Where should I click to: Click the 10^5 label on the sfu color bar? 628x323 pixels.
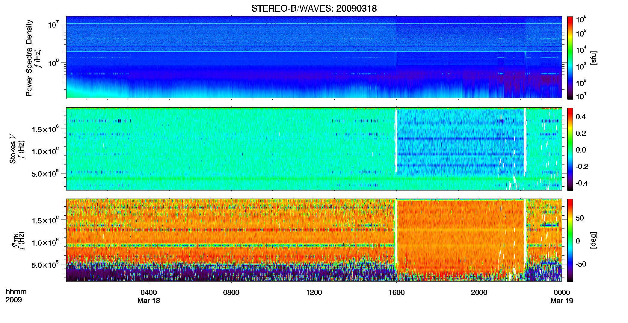tap(581, 33)
